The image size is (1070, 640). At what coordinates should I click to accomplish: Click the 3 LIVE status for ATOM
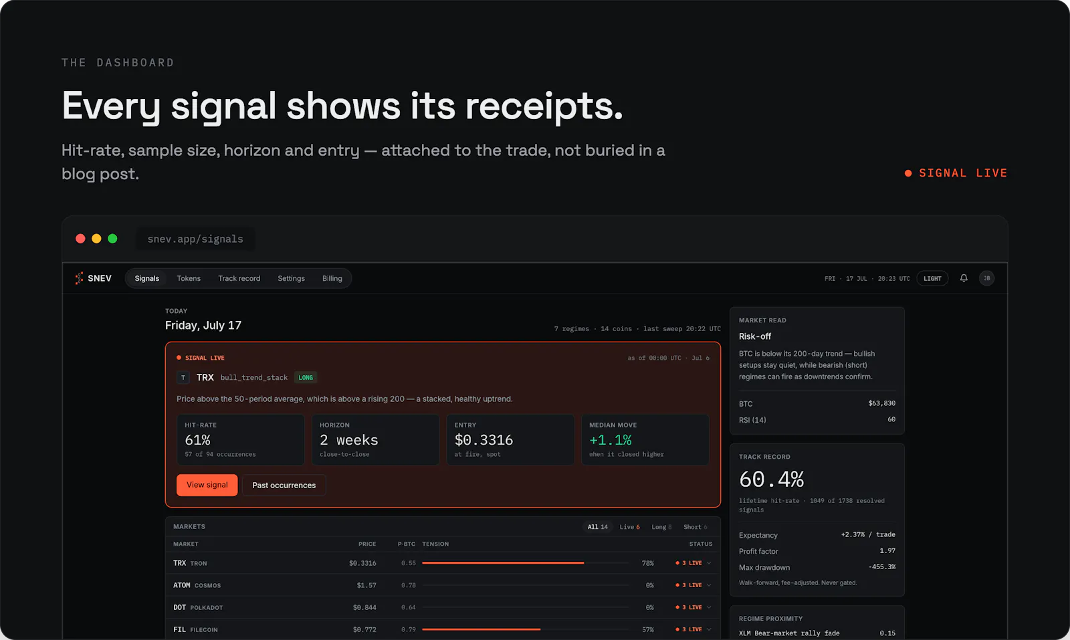[x=689, y=585]
